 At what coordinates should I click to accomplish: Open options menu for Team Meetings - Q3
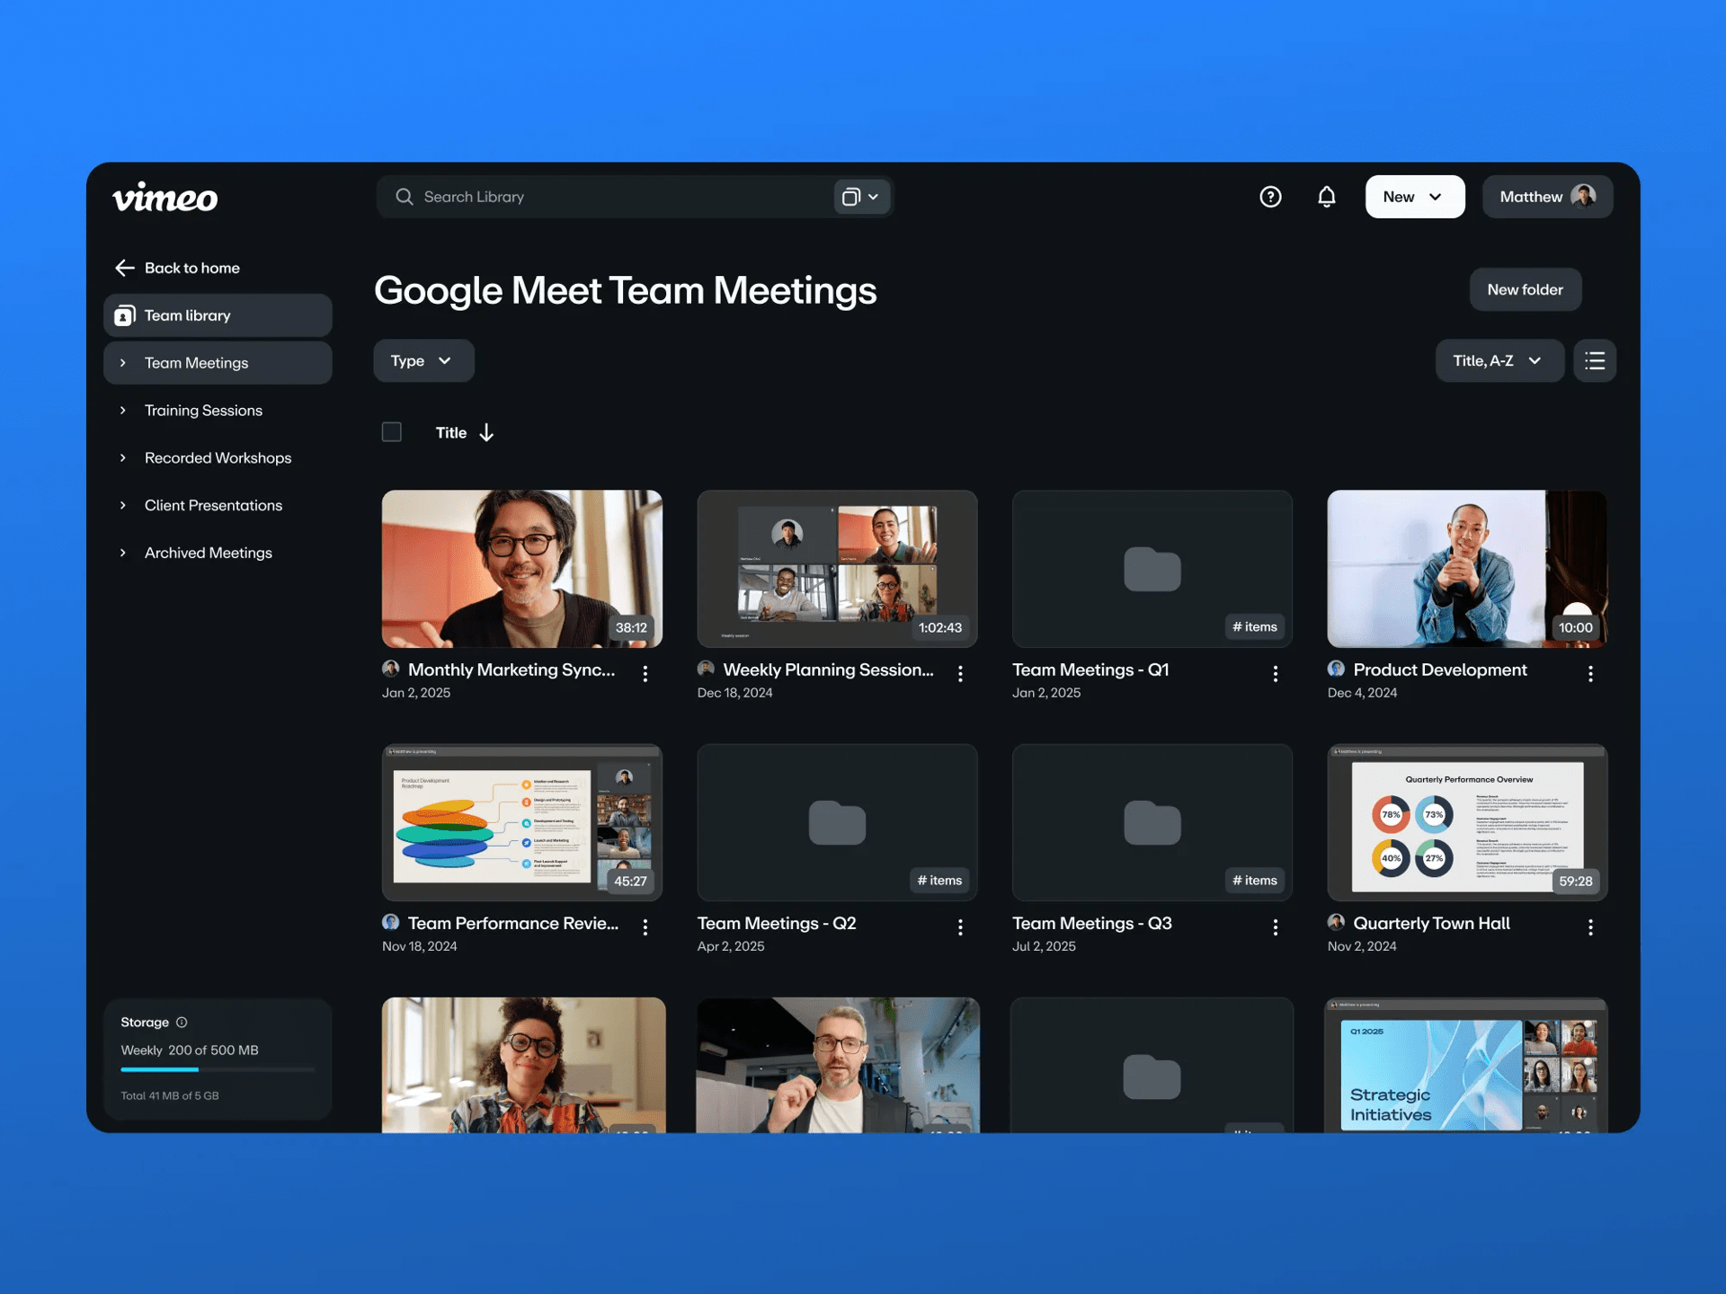point(1276,926)
